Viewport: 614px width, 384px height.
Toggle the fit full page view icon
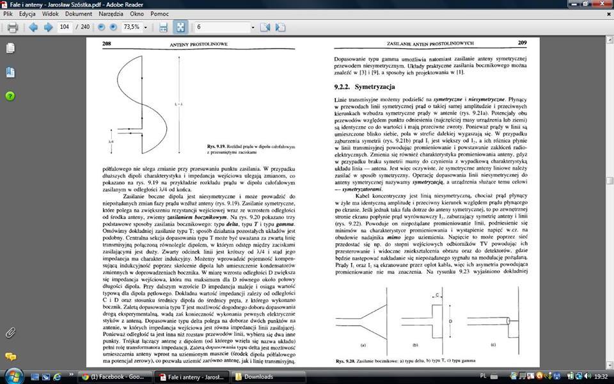coord(180,27)
